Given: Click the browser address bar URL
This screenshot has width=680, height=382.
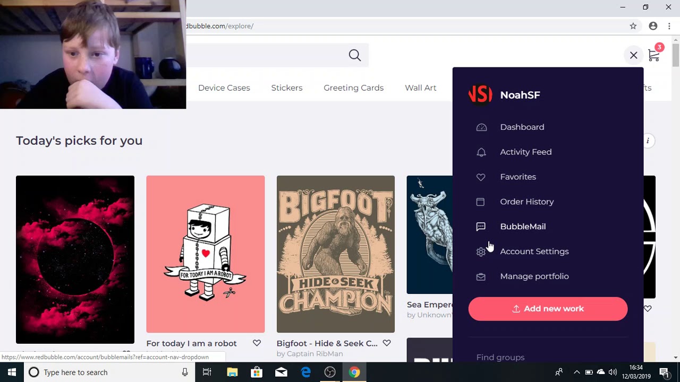Looking at the screenshot, I should click(x=219, y=26).
